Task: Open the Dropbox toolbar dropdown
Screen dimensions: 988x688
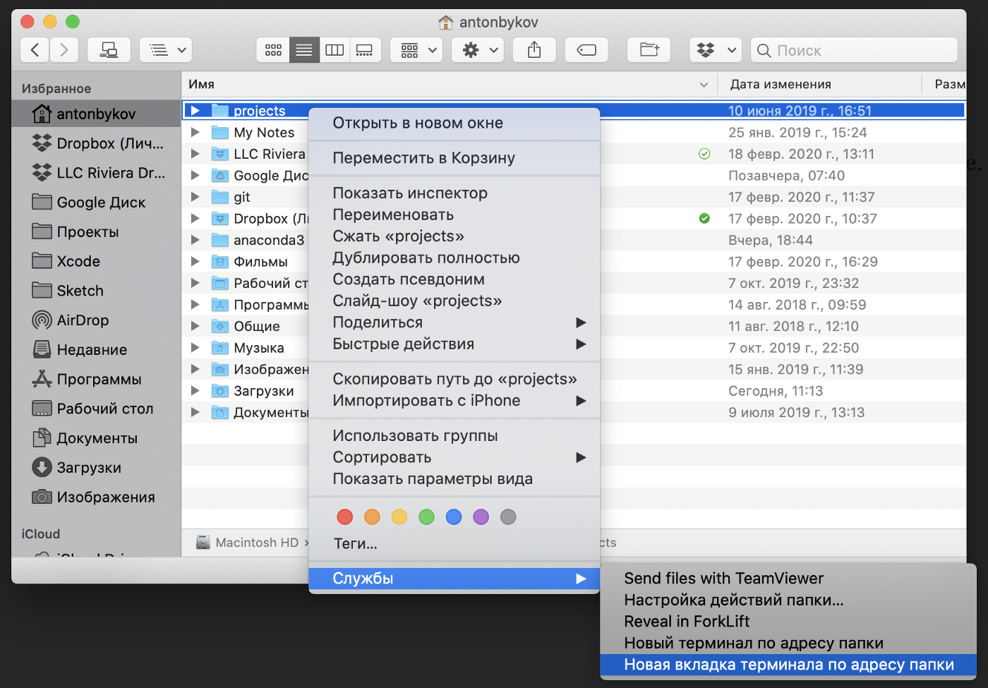Action: tap(715, 50)
